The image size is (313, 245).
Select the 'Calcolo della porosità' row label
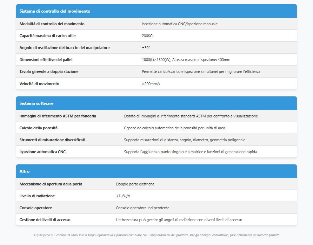pos(38,128)
